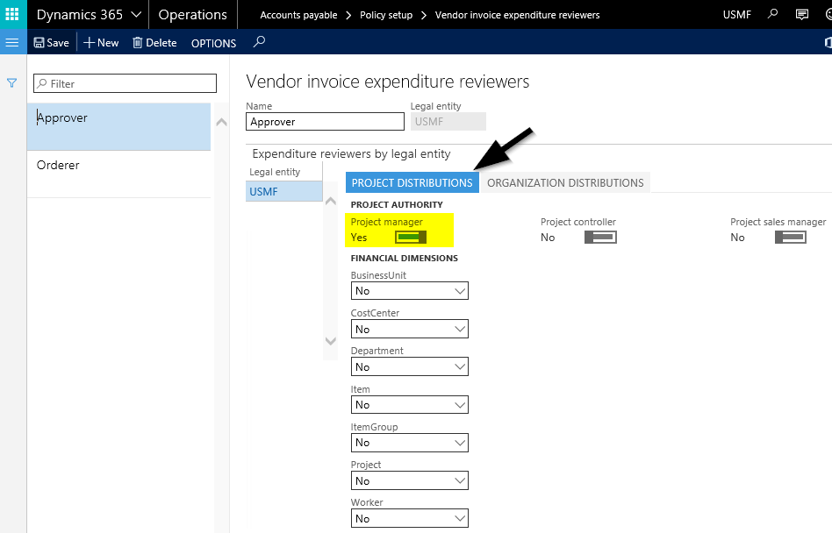Expand the Dynamics 365 chevron menu
This screenshot has width=832, height=533.
pos(135,15)
